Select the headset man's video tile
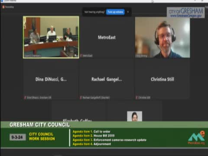The width and height of the screenshot is (208, 156). (162, 37)
